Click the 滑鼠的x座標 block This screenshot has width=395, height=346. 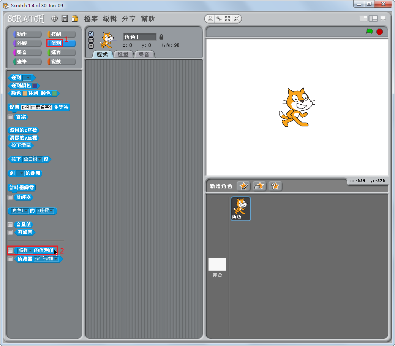pos(23,130)
